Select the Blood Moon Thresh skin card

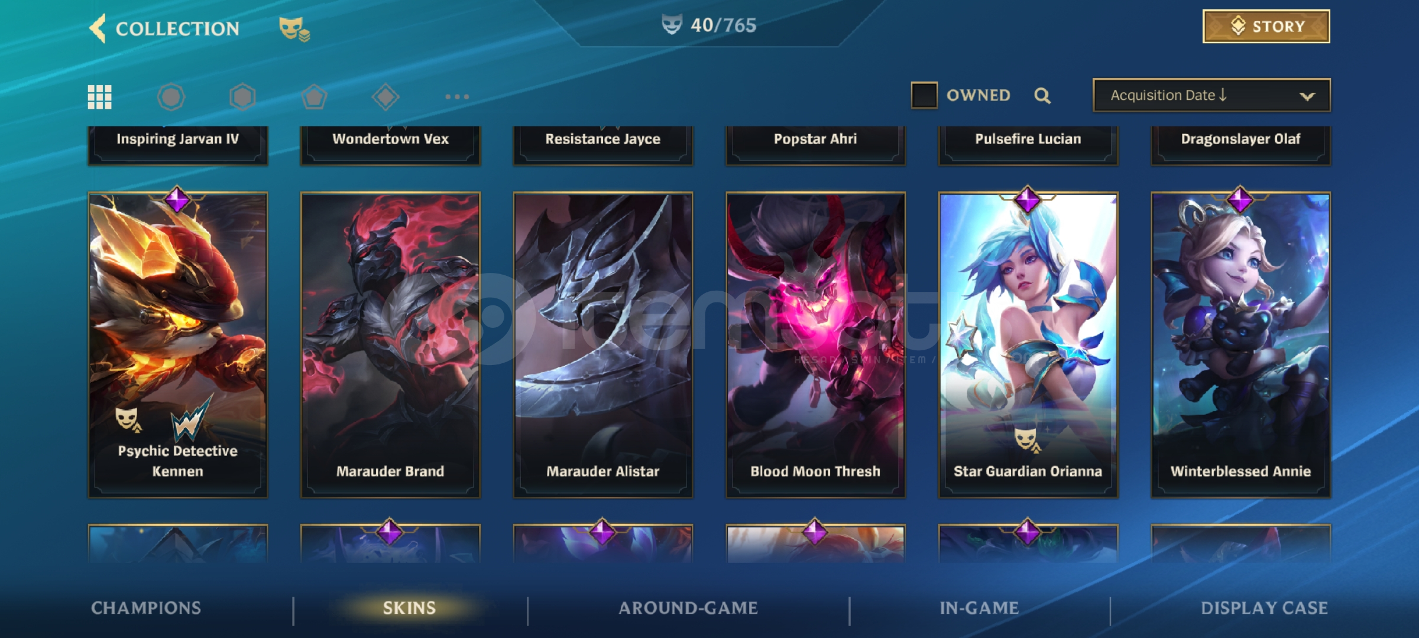[x=815, y=345]
